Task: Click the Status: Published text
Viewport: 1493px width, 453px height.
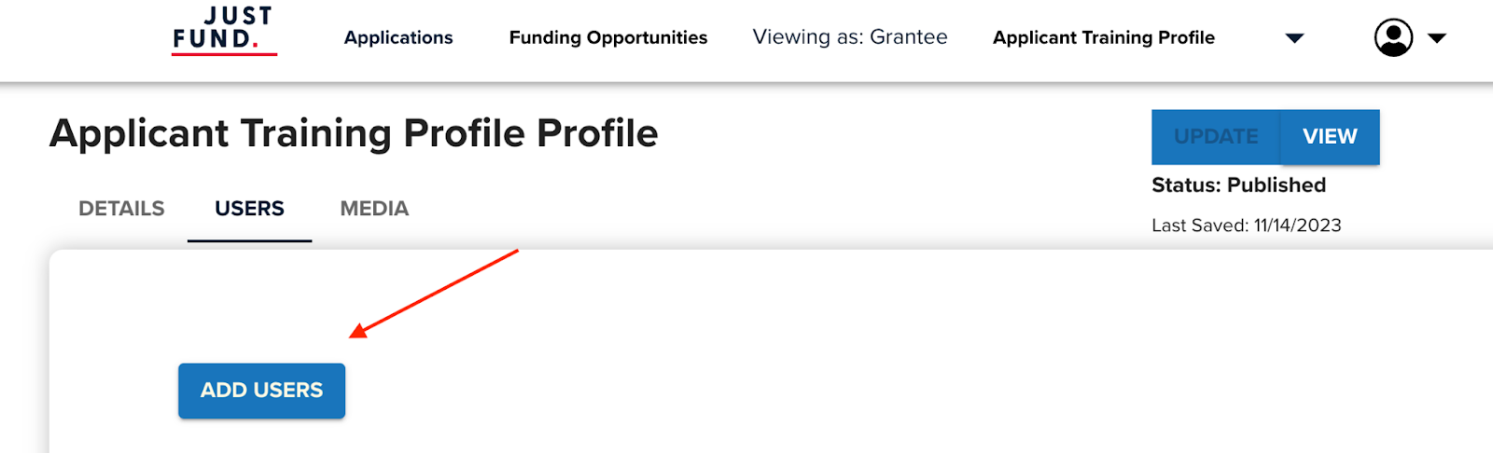Action: pos(1238,185)
